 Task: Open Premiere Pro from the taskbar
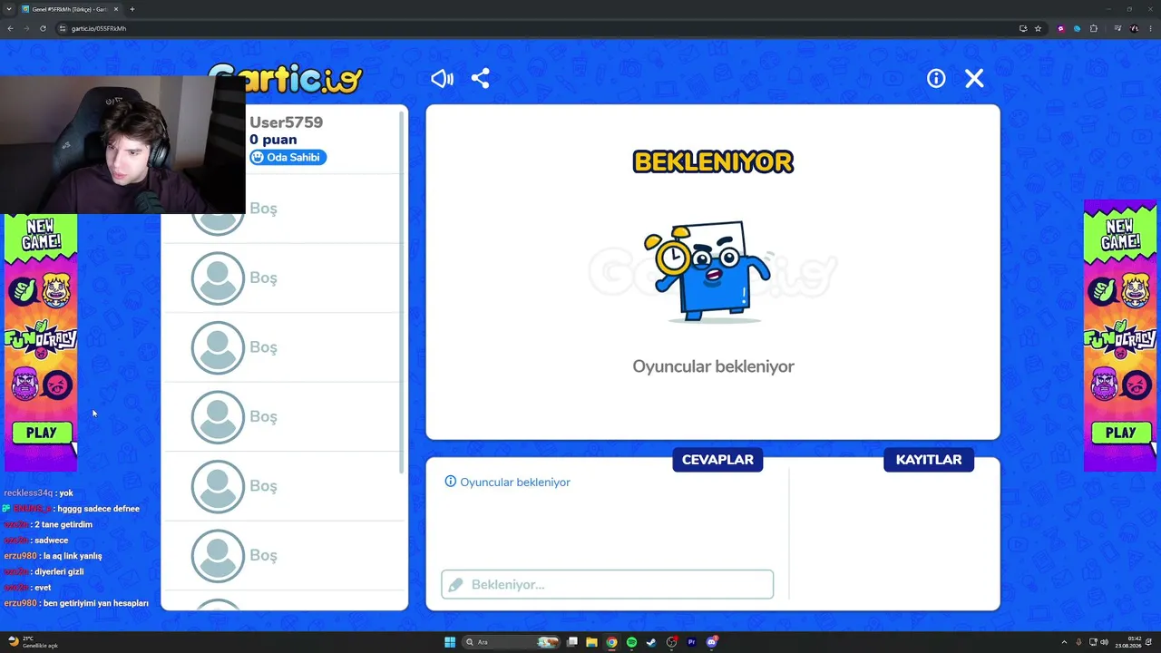click(691, 642)
